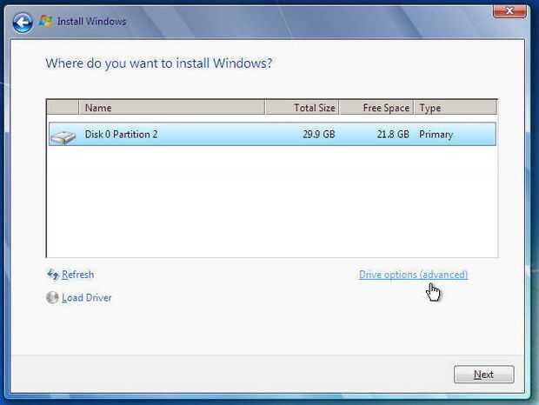The height and width of the screenshot is (405, 539).
Task: Sort by the Free Space column header
Action: point(376,108)
